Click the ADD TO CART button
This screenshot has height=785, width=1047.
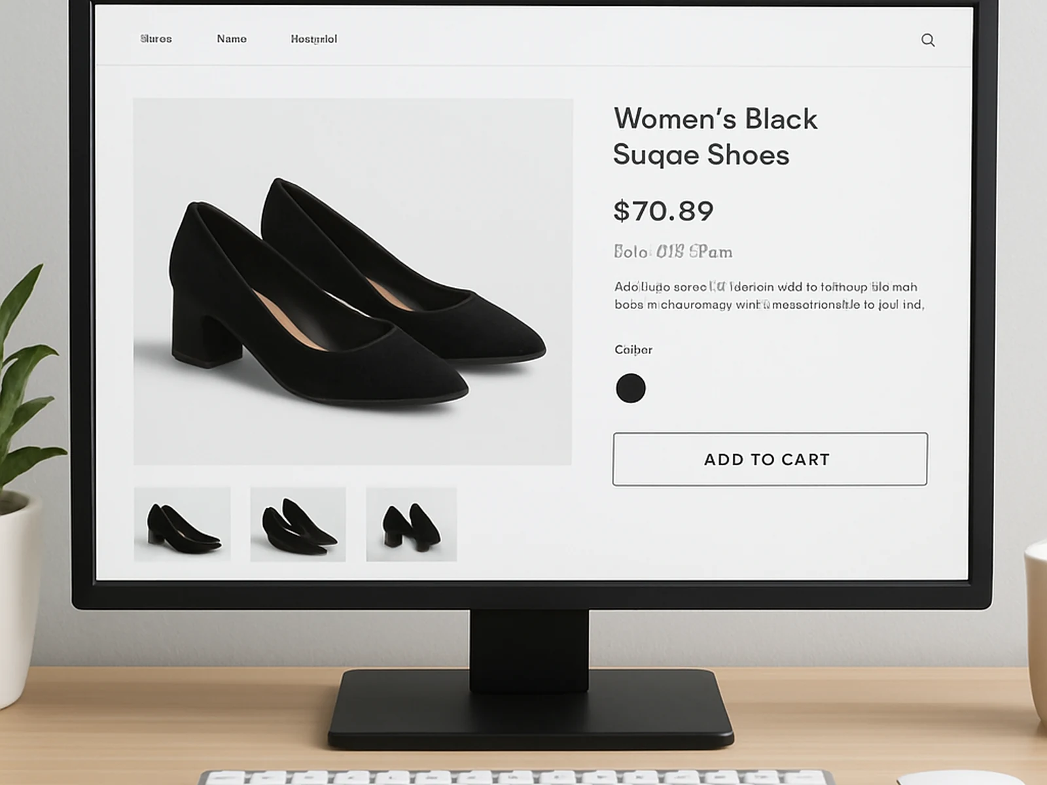[770, 459]
